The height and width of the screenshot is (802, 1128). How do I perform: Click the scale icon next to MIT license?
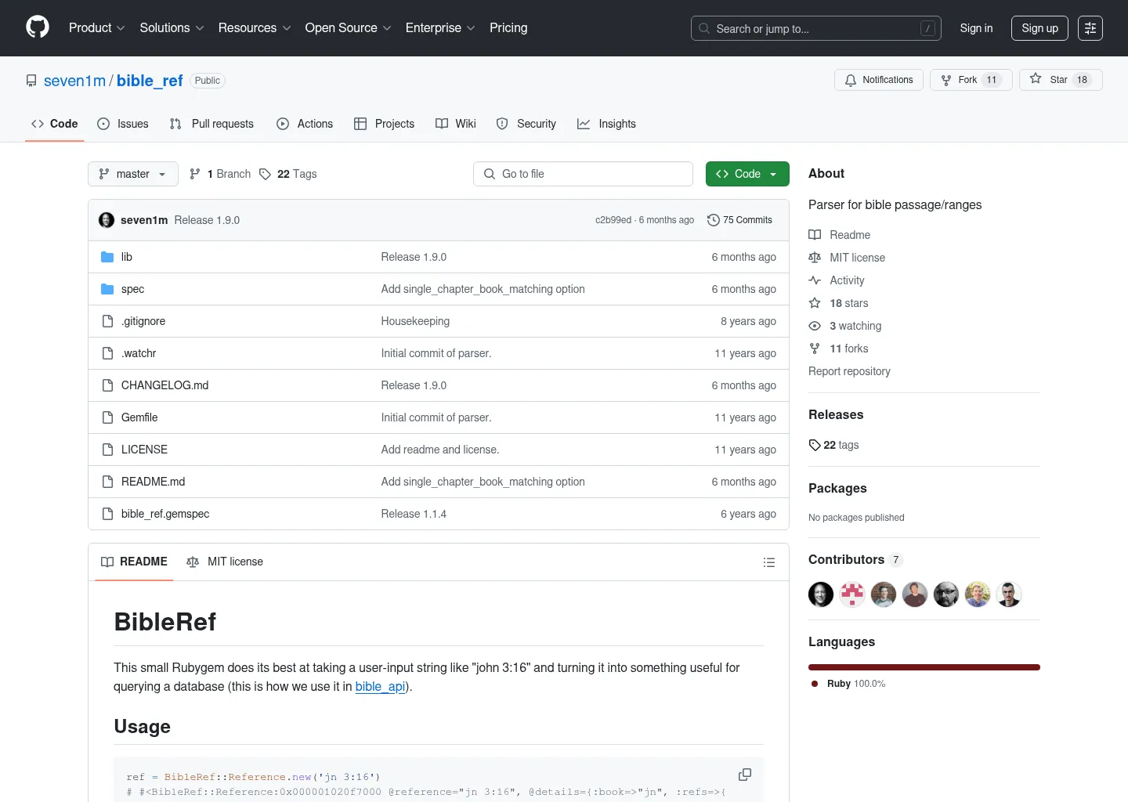(815, 258)
